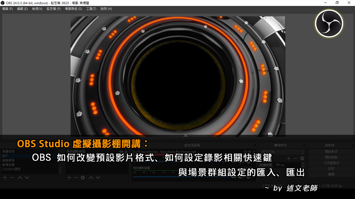Remove the scene transition with the minus icon
Image resolution: width=355 pixels, height=199 pixels.
point(295,159)
